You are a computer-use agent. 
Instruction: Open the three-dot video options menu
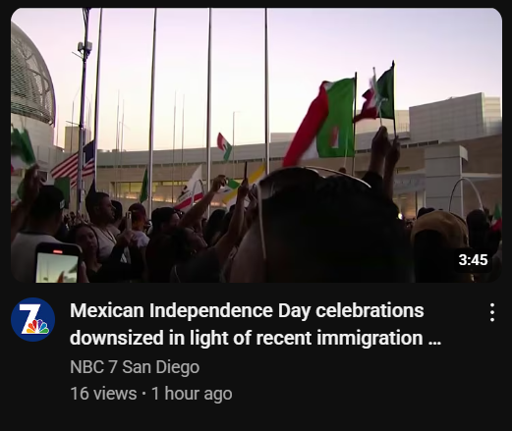(x=492, y=312)
